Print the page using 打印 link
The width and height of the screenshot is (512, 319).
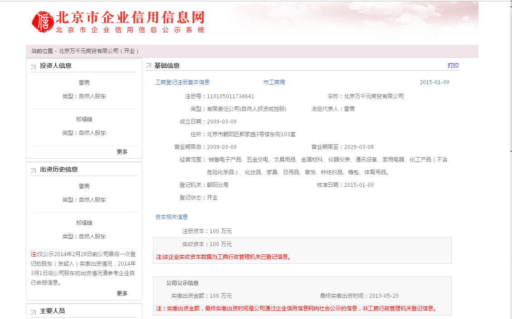point(453,66)
